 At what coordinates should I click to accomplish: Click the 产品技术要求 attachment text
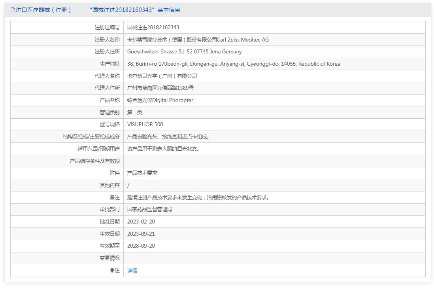(x=142, y=173)
